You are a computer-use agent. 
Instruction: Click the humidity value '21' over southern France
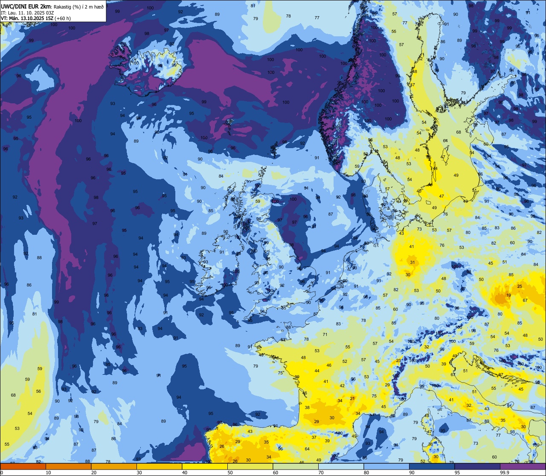tap(352, 399)
